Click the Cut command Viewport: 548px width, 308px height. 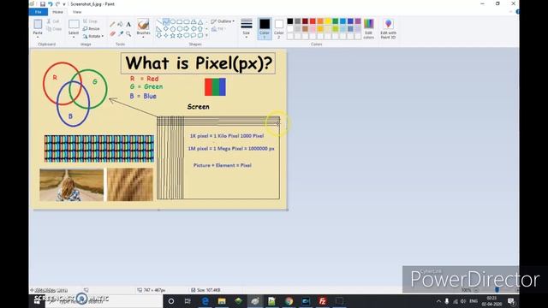point(53,21)
